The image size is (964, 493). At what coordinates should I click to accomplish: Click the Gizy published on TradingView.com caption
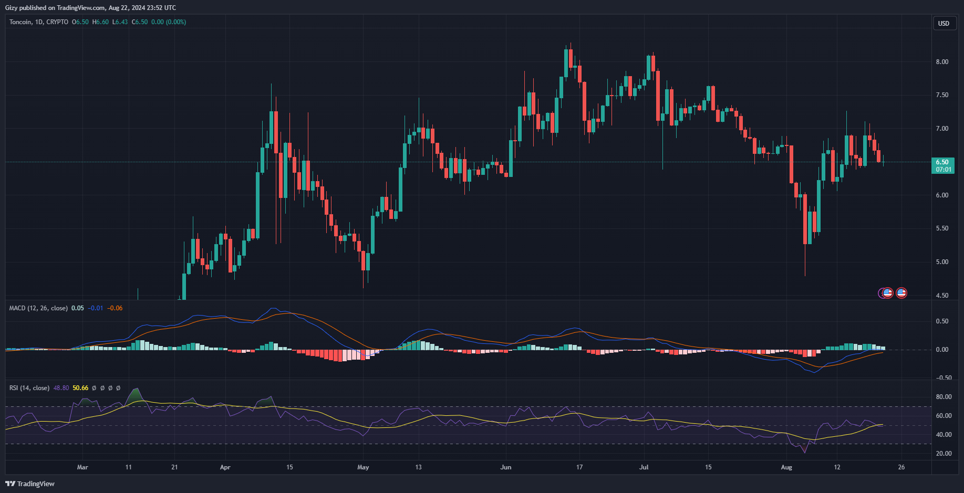click(90, 8)
